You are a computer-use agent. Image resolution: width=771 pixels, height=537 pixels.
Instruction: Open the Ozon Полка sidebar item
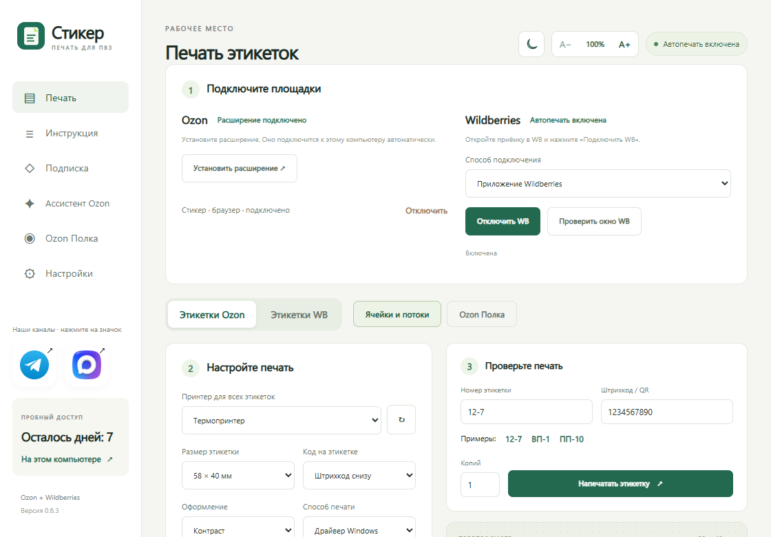coord(70,238)
